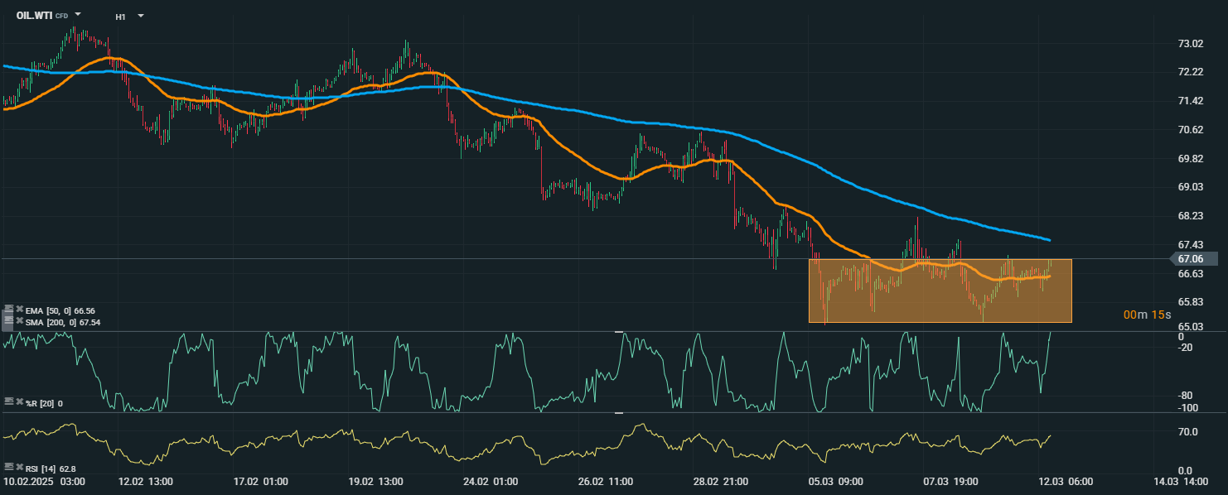Click the 19.02 13:00 time label
This screenshot has height=495, width=1228.
tap(375, 481)
